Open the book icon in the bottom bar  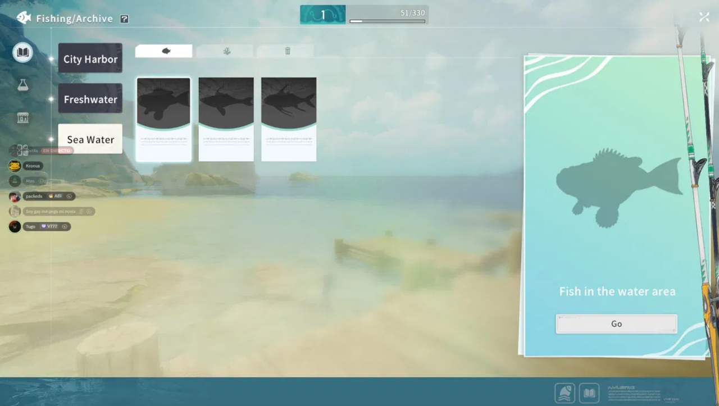pos(589,393)
